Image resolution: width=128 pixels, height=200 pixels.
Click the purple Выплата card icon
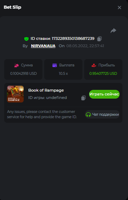tap(55, 65)
